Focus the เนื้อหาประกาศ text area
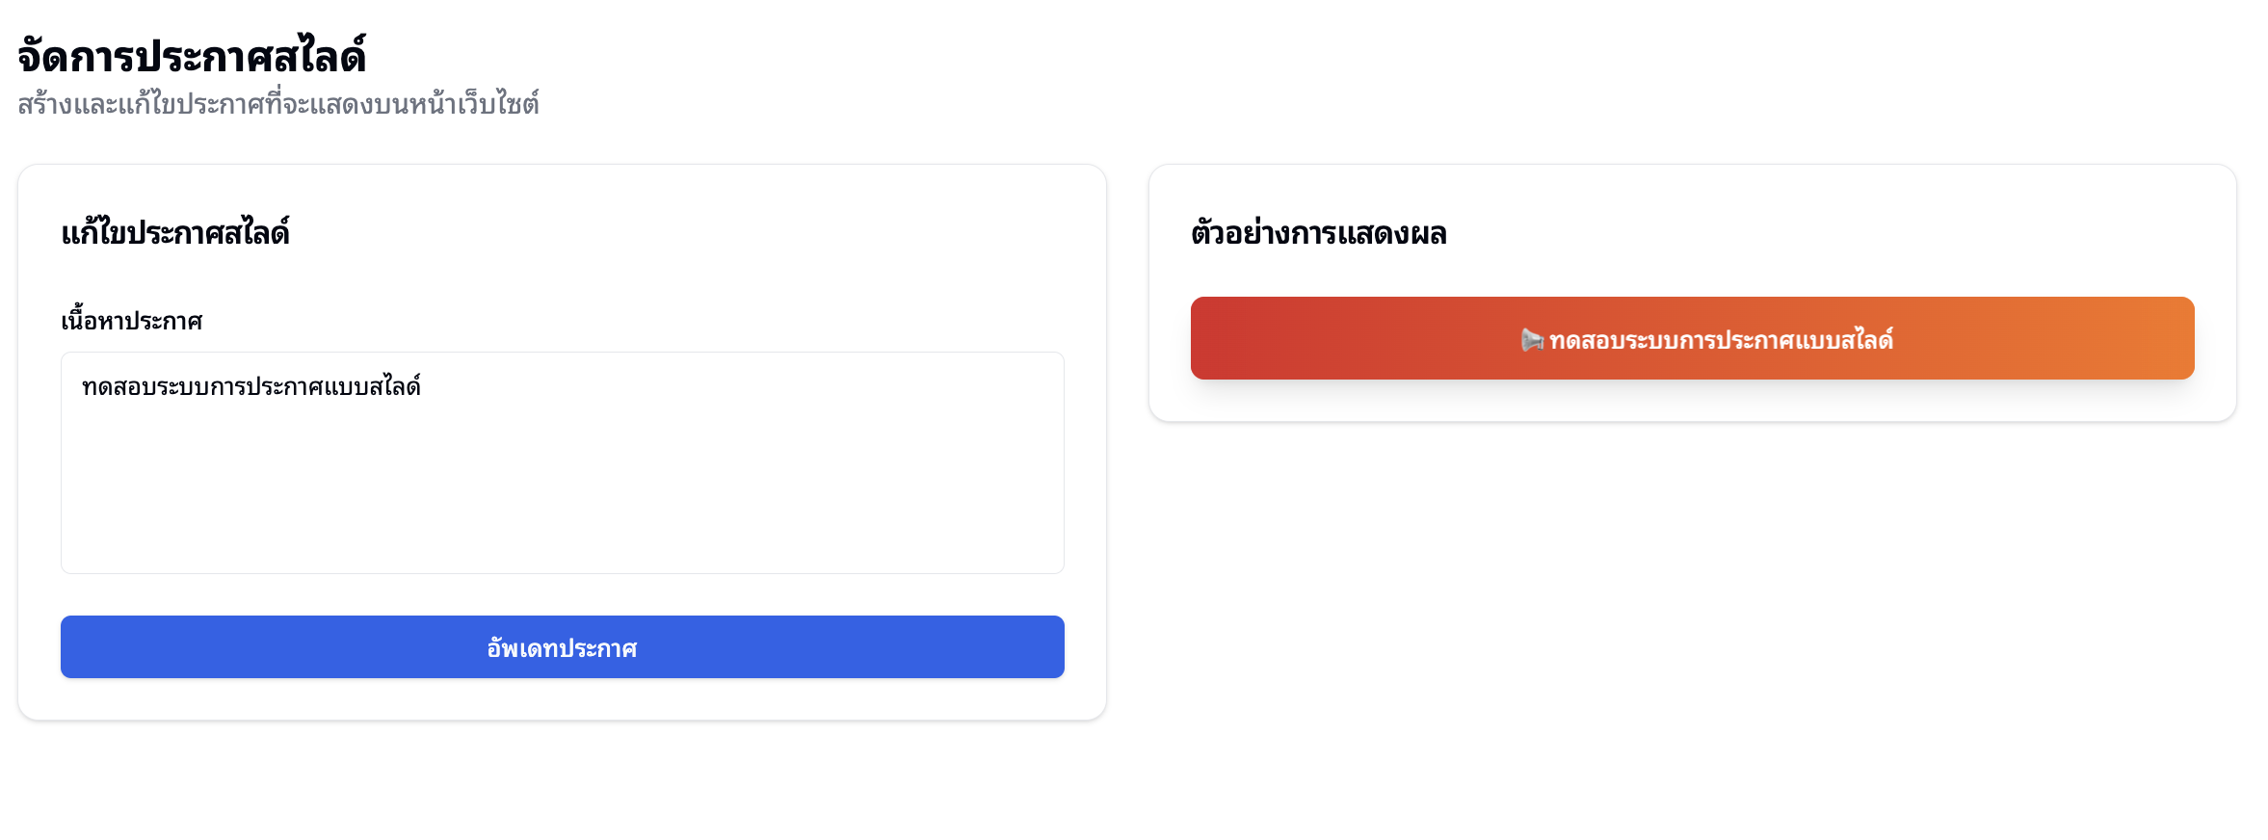The height and width of the screenshot is (840, 2268). (562, 462)
